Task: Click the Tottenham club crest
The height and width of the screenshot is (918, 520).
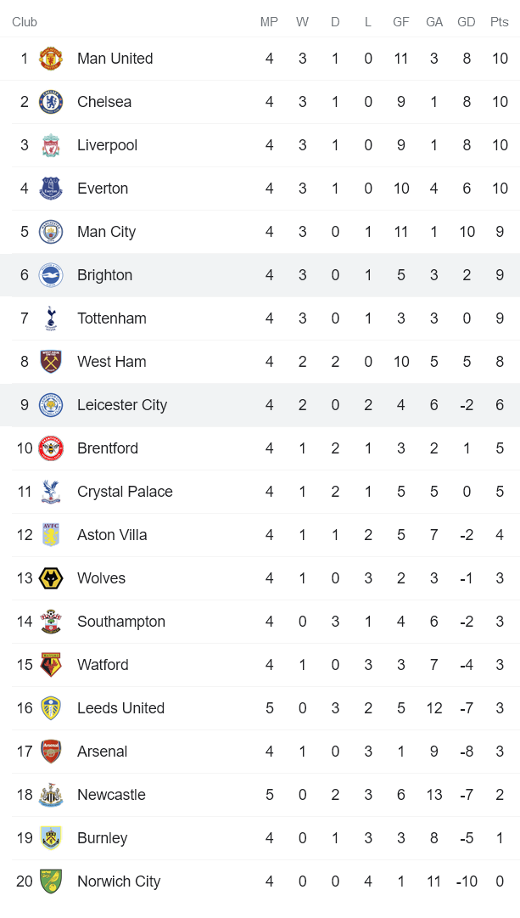Action: click(49, 318)
